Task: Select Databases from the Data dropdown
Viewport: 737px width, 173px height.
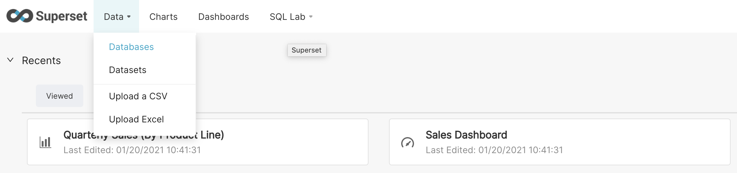Action: pos(131,47)
